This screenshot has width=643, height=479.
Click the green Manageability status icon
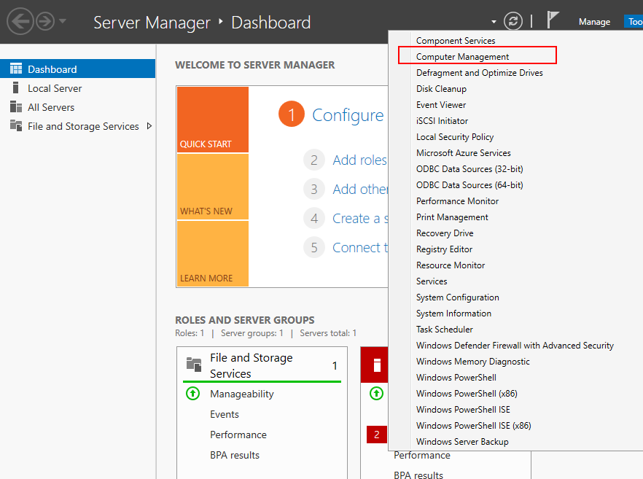point(192,394)
